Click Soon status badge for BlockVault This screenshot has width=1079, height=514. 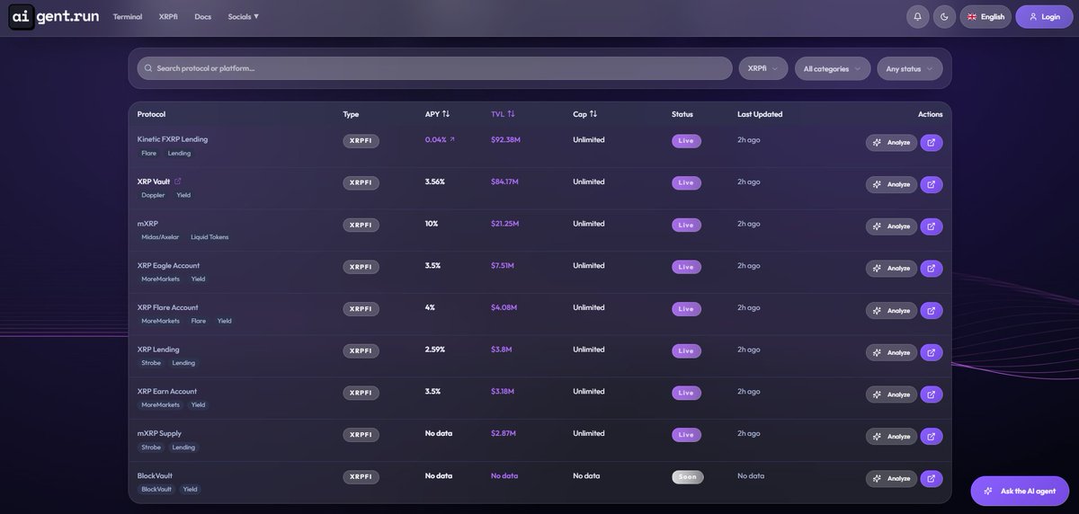coord(688,477)
